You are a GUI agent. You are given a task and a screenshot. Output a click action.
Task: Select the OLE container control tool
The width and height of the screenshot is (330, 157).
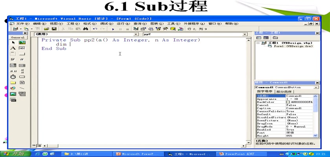(x=13, y=100)
